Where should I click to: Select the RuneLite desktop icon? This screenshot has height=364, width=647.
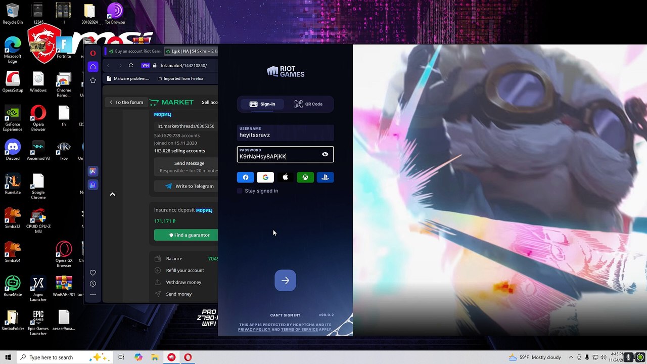[x=13, y=185]
